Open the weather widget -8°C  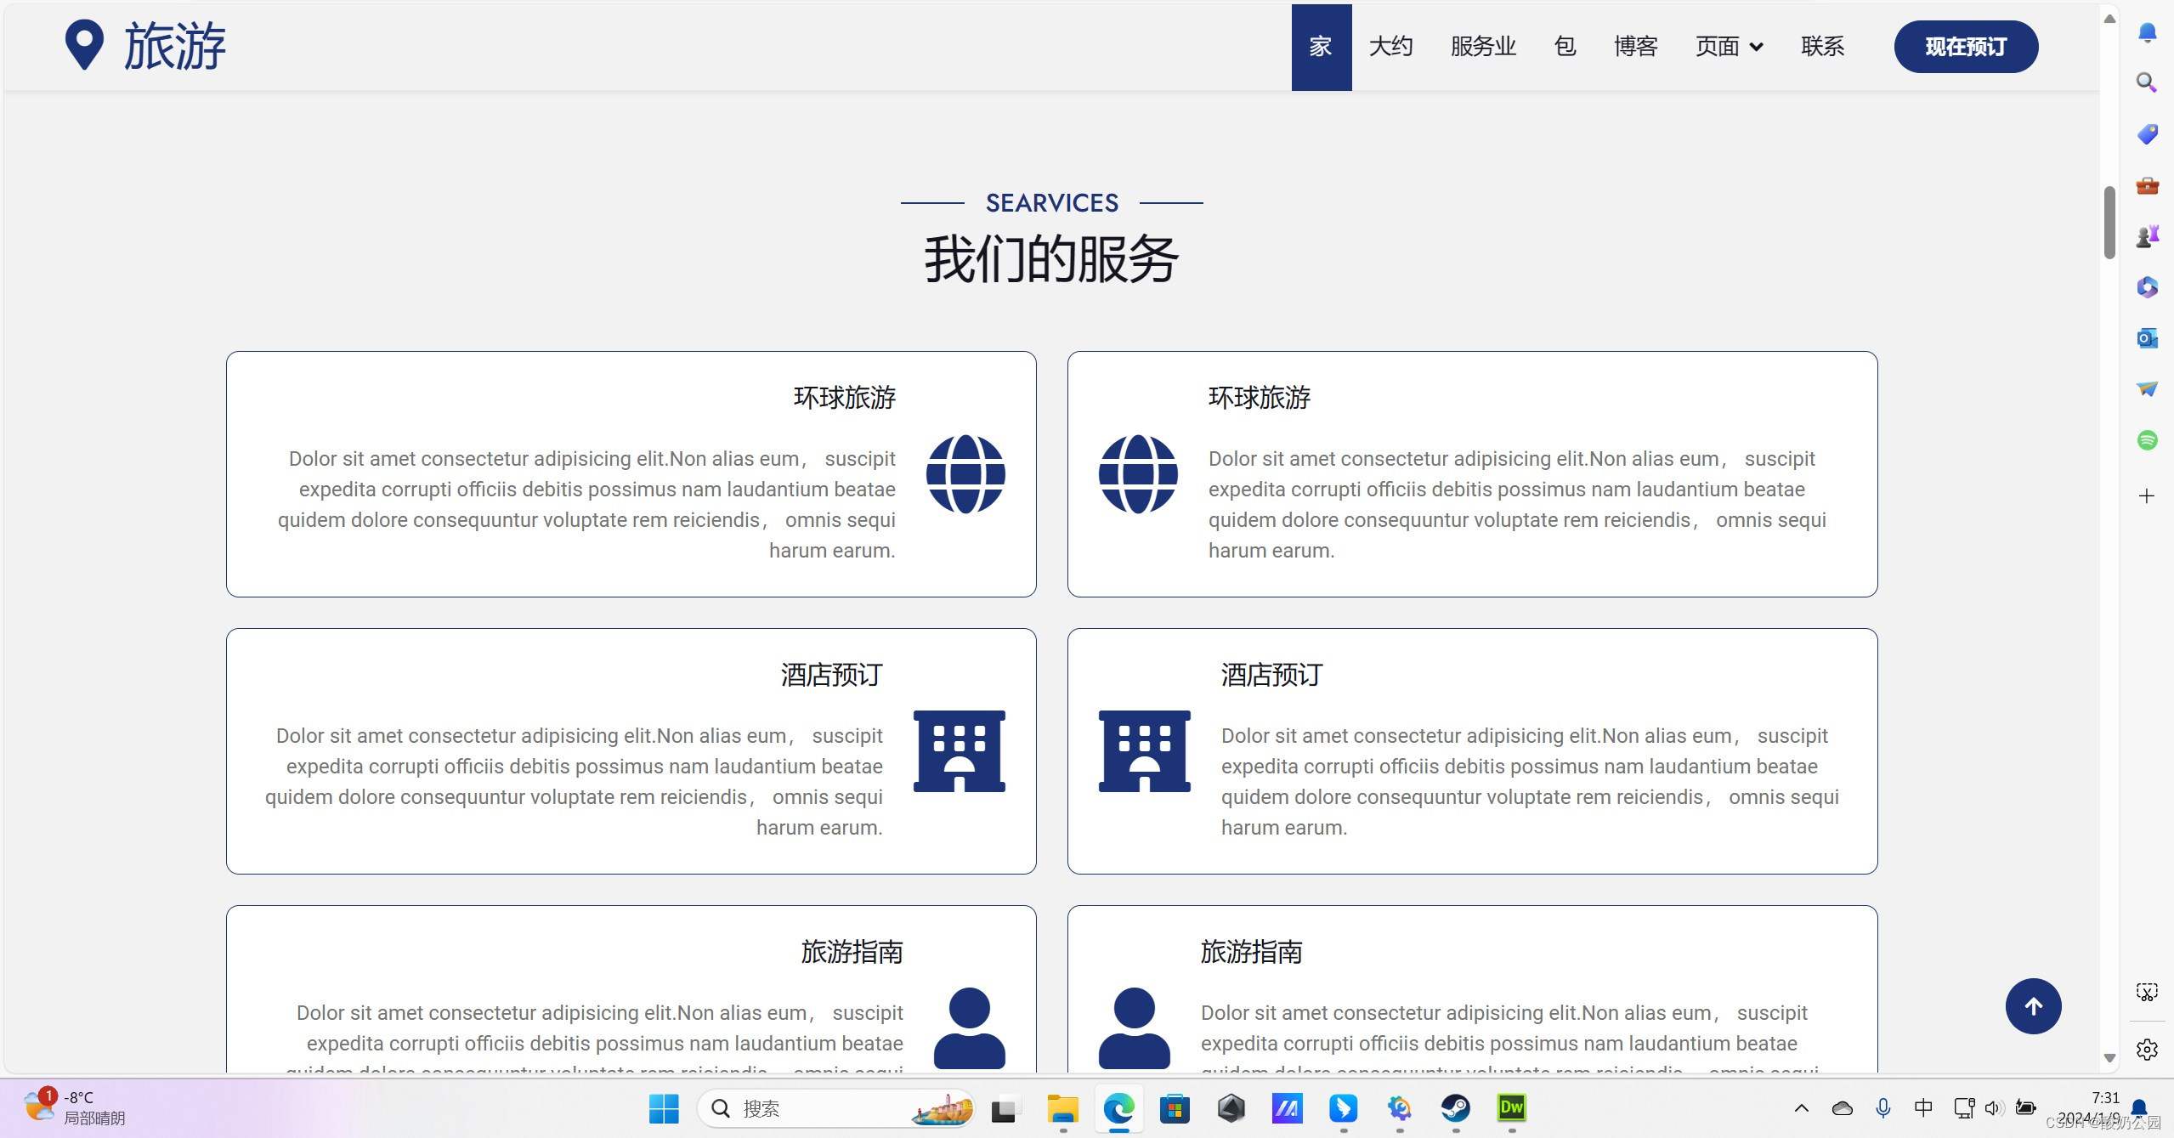pos(76,1107)
